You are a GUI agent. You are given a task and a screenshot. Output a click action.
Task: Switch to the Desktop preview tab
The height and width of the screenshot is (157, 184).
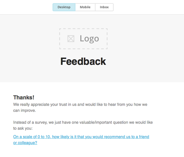click(64, 7)
